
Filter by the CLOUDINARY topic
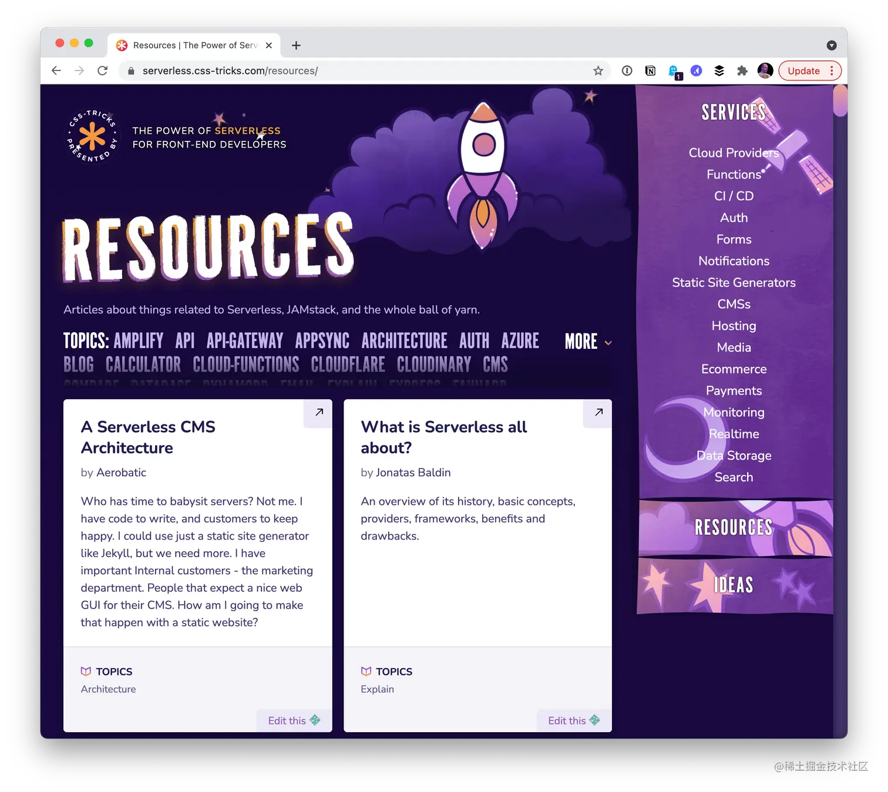coord(434,365)
